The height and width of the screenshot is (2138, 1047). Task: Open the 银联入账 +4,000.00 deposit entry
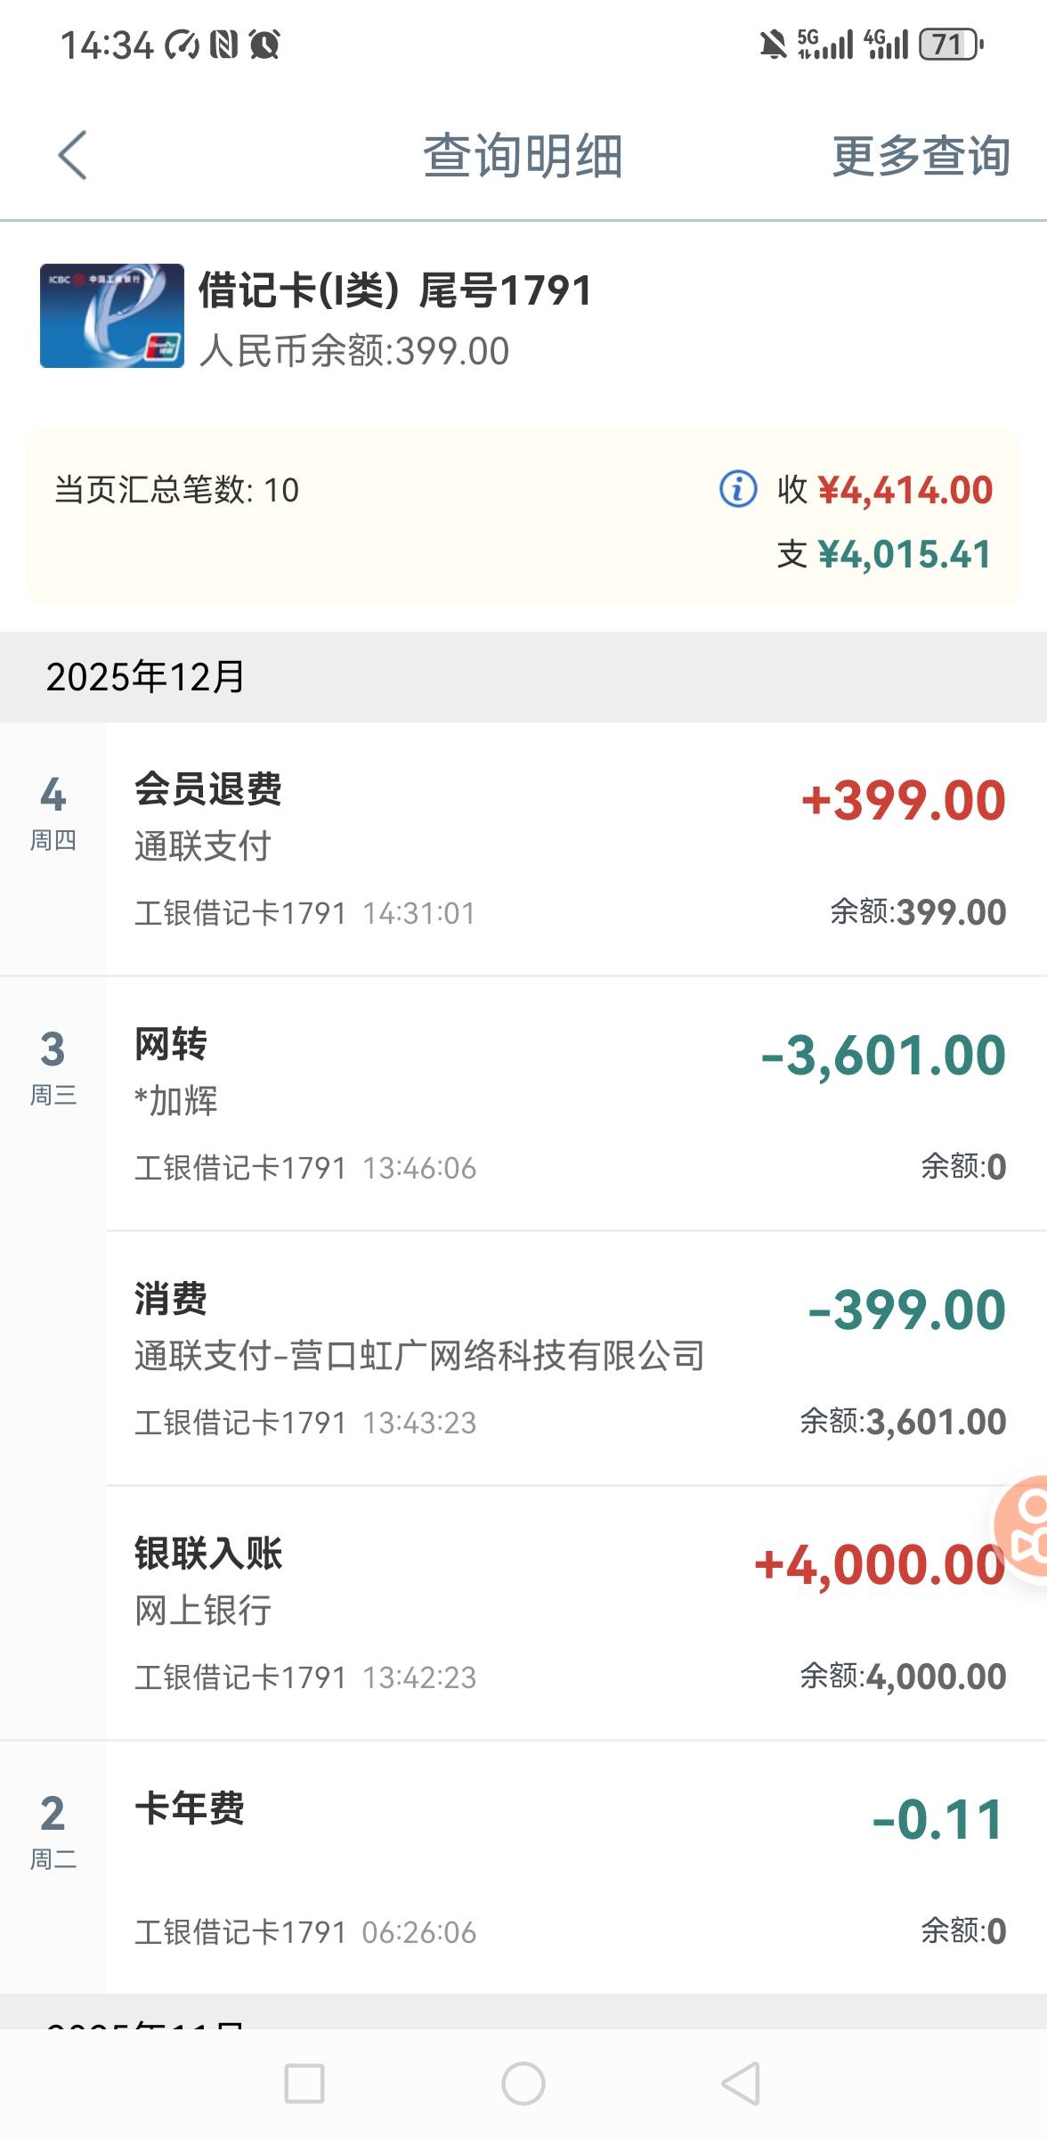pos(570,1613)
